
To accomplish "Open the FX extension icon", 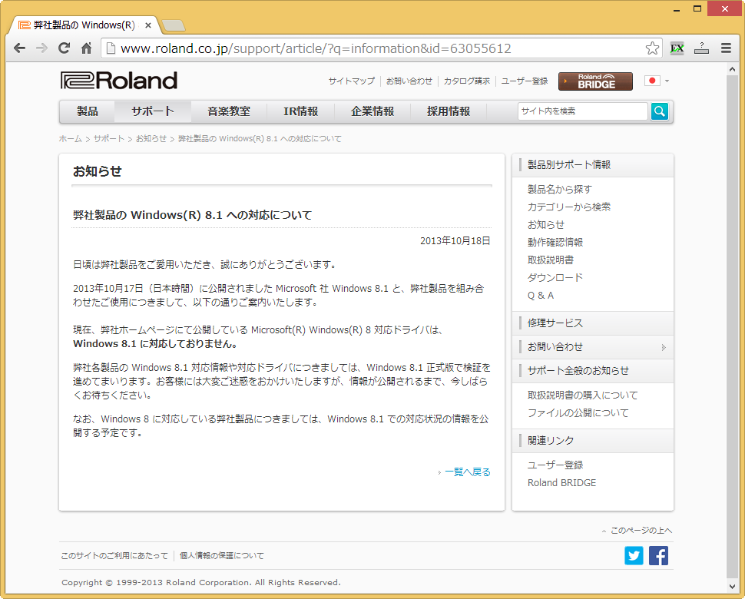I will pos(677,48).
